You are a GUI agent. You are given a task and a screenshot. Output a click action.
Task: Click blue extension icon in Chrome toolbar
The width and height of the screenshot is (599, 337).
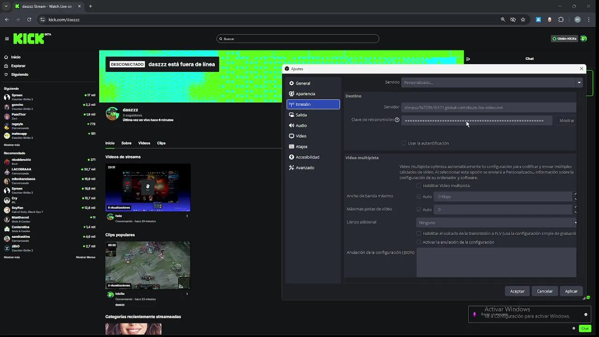pyautogui.click(x=539, y=20)
